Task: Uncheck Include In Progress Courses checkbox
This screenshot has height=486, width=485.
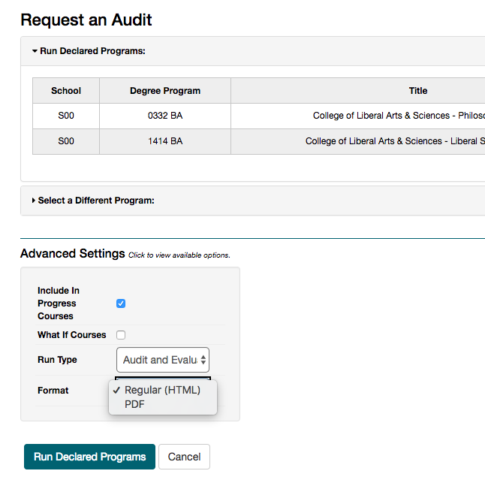Action: 121,303
